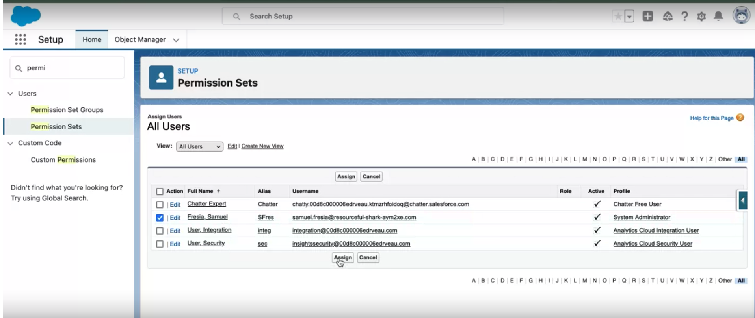755x318 pixels.
Task: Sort the table by Username column header
Action: pos(305,191)
